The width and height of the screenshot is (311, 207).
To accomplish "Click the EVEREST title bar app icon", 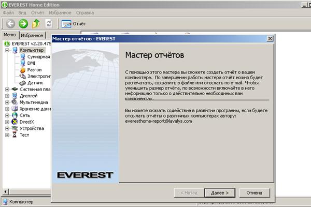I will click(4, 5).
